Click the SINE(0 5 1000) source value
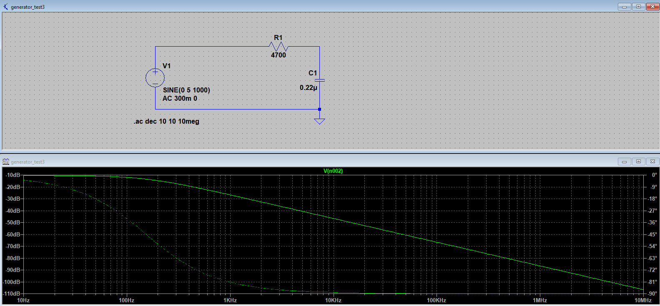Screen dimensions: 660x306 186,90
